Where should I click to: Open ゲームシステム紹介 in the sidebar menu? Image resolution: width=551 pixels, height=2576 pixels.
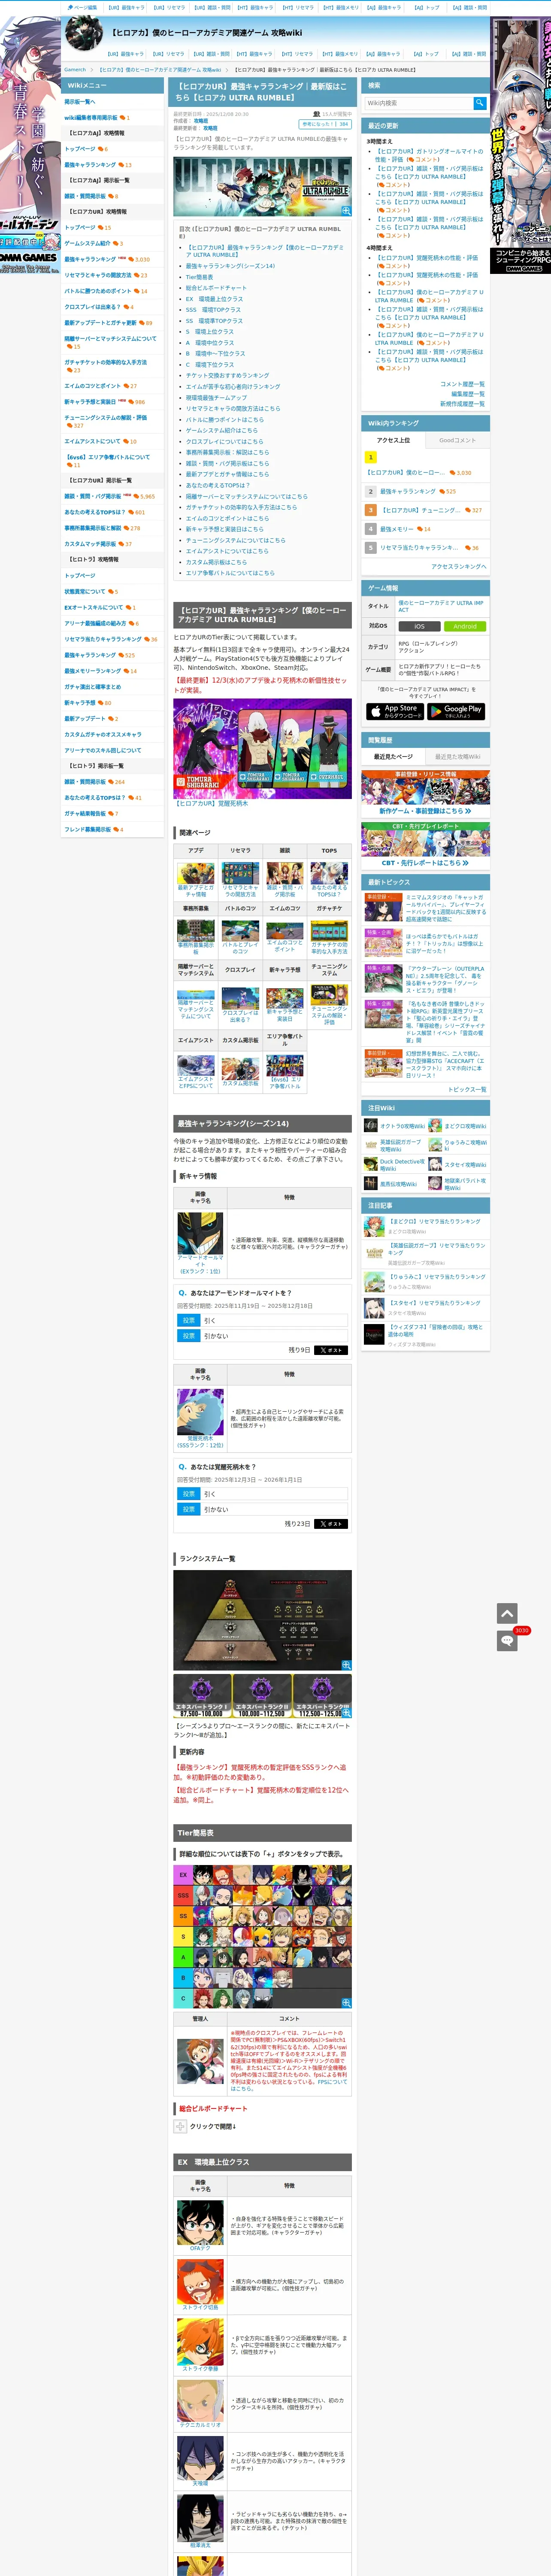pyautogui.click(x=87, y=243)
